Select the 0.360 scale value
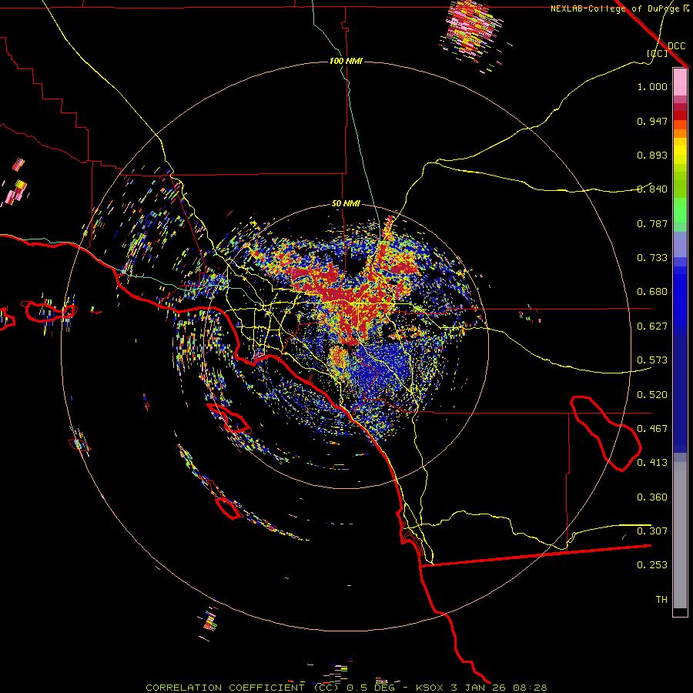693x693 pixels. 652,497
